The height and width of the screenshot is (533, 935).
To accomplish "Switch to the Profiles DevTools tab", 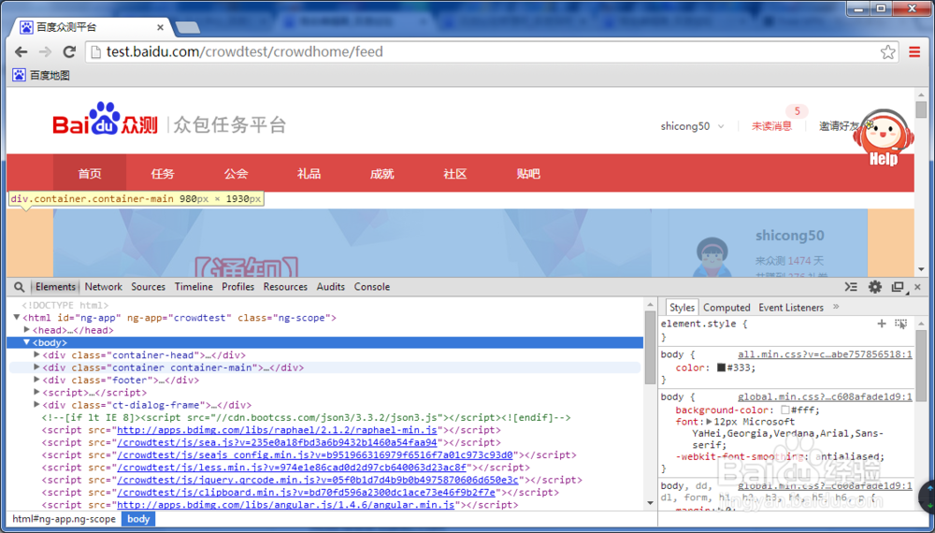I will [x=237, y=287].
